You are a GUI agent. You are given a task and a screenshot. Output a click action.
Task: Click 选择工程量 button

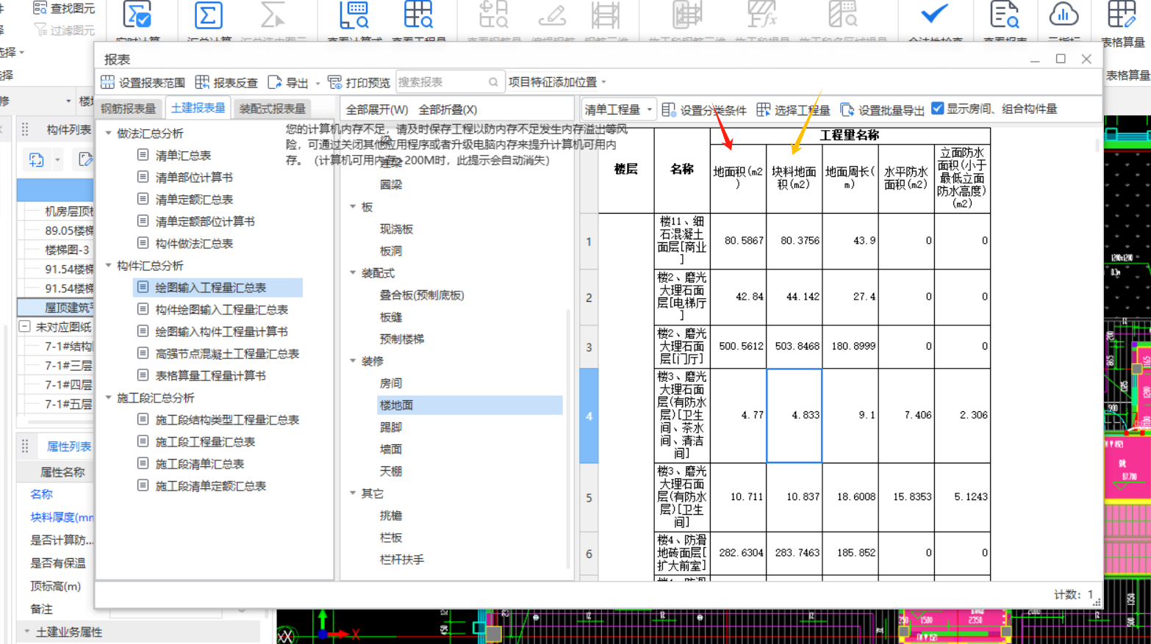pyautogui.click(x=793, y=109)
